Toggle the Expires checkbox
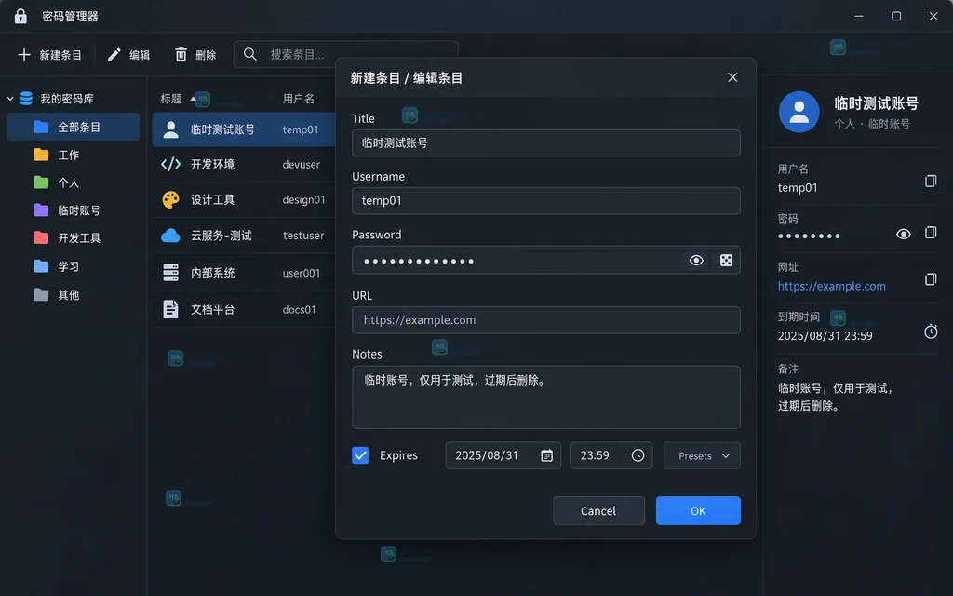 click(360, 455)
